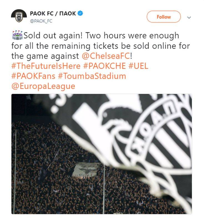Open the tweet options chevron menu
The image size is (204, 218).
click(189, 17)
